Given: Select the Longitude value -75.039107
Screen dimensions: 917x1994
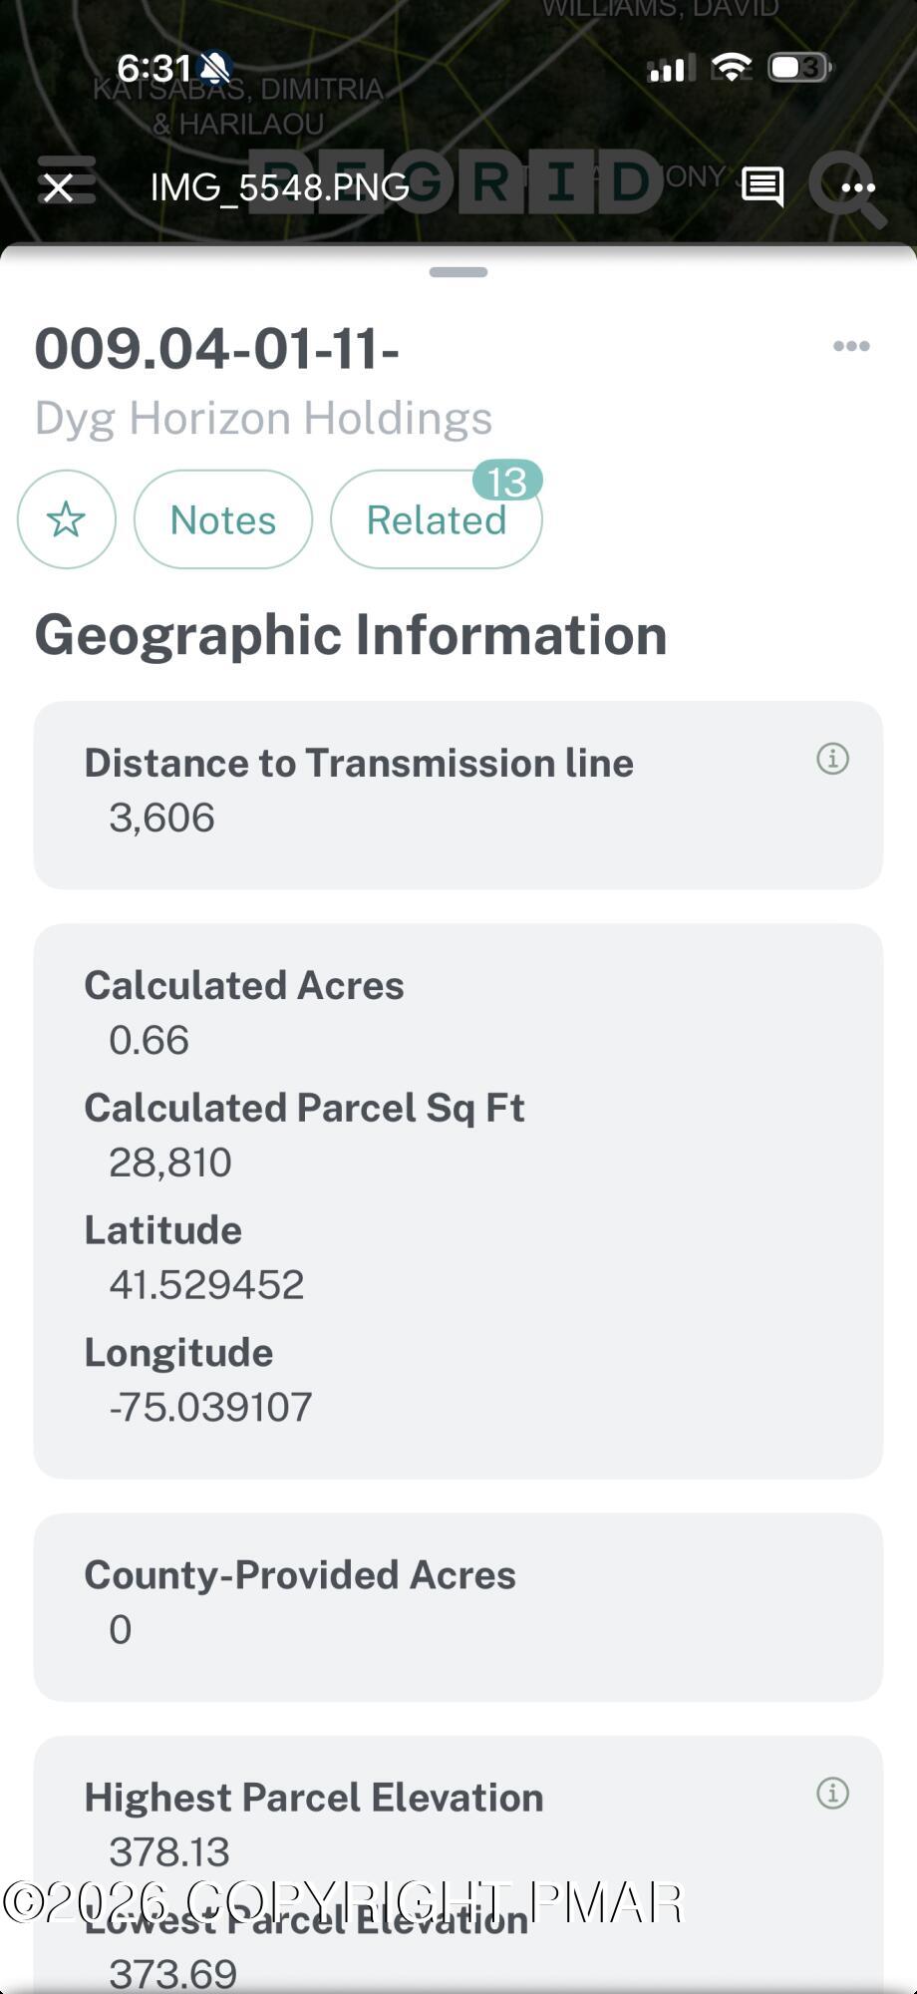Looking at the screenshot, I should [210, 1407].
